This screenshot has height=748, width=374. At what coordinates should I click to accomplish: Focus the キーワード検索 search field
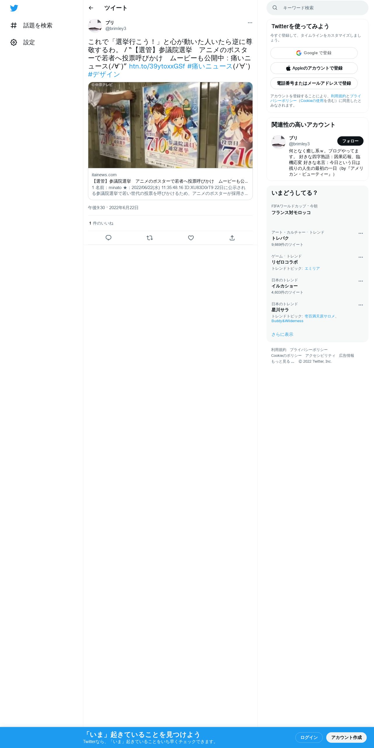(317, 8)
